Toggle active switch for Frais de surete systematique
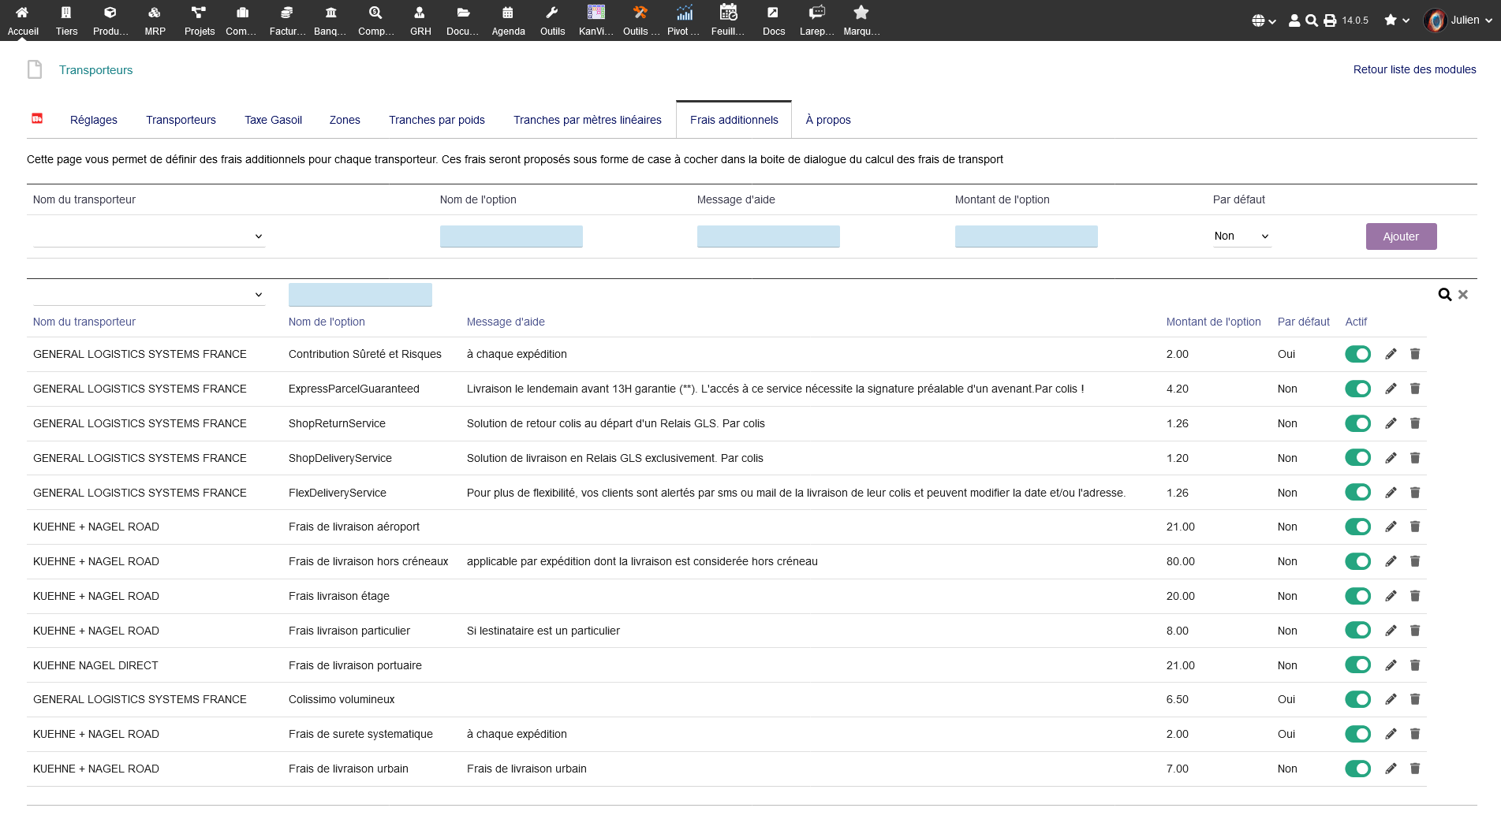This screenshot has width=1501, height=834. tap(1358, 734)
